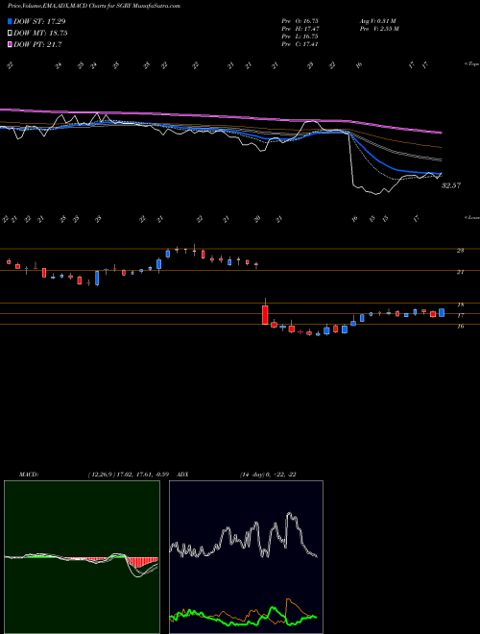Viewport: 480px width, 634px height.
Task: Click the 18 price axis label
Action: [x=460, y=305]
